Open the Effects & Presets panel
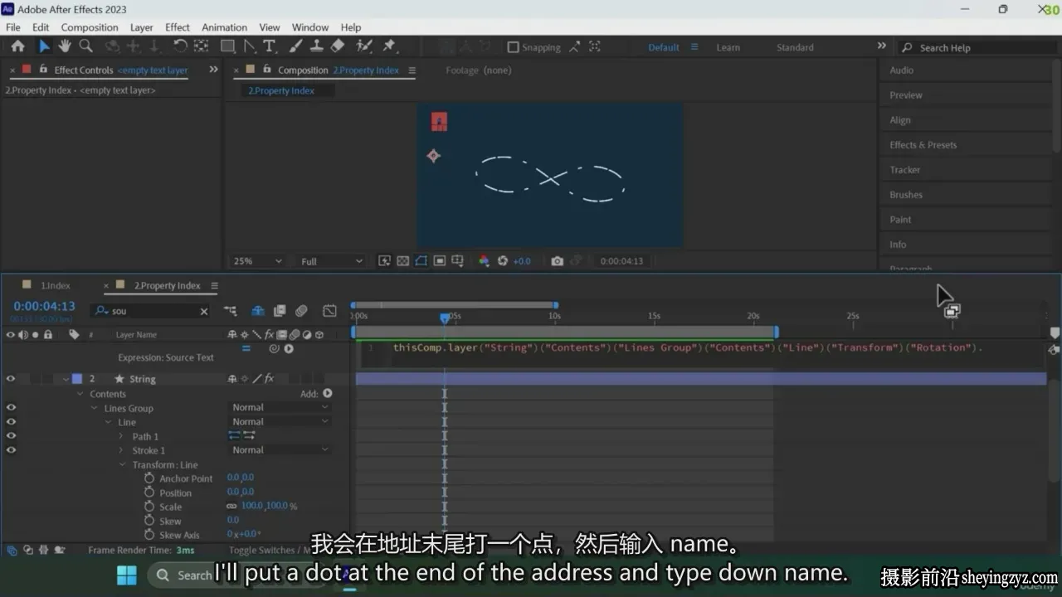 pyautogui.click(x=923, y=145)
